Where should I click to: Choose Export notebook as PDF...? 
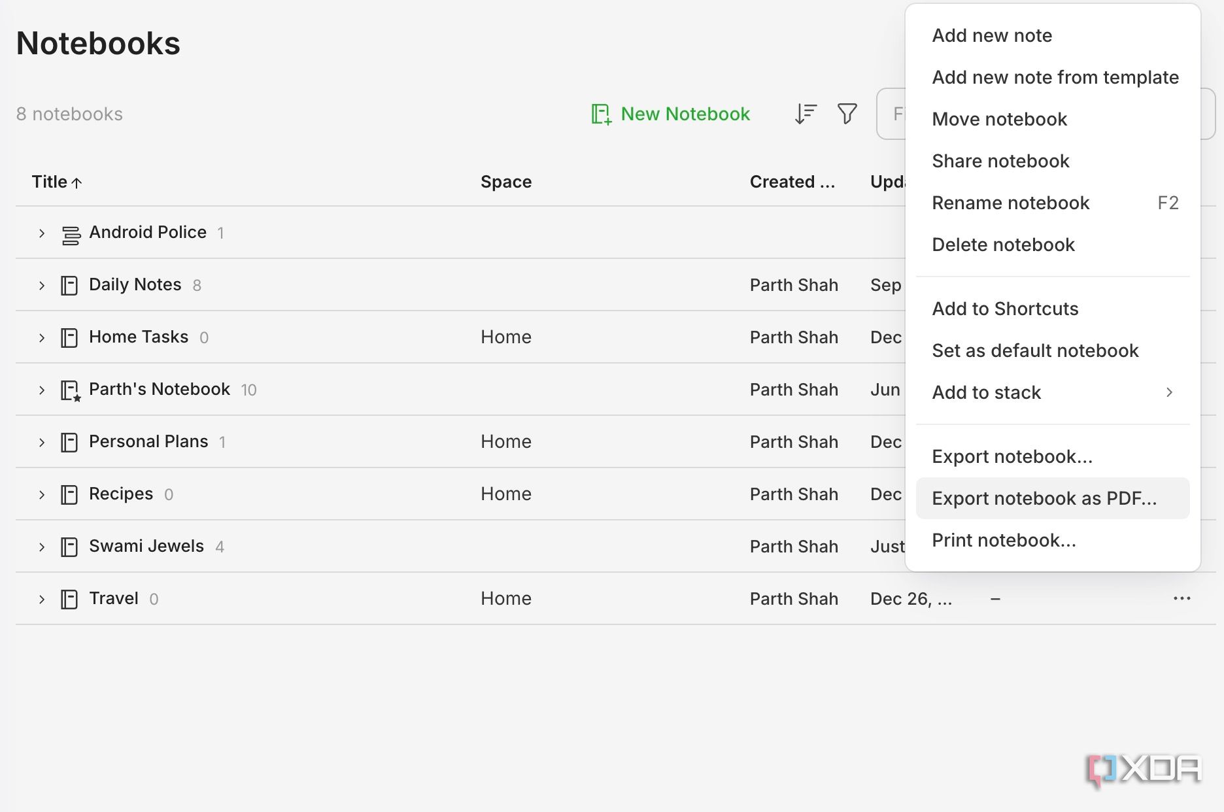tap(1053, 498)
